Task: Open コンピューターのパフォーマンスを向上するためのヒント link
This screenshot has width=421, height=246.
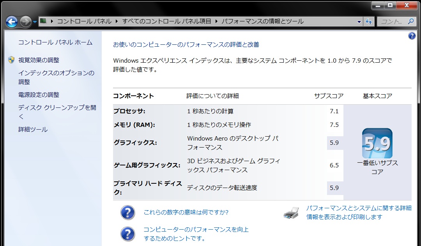Action: pos(196,234)
